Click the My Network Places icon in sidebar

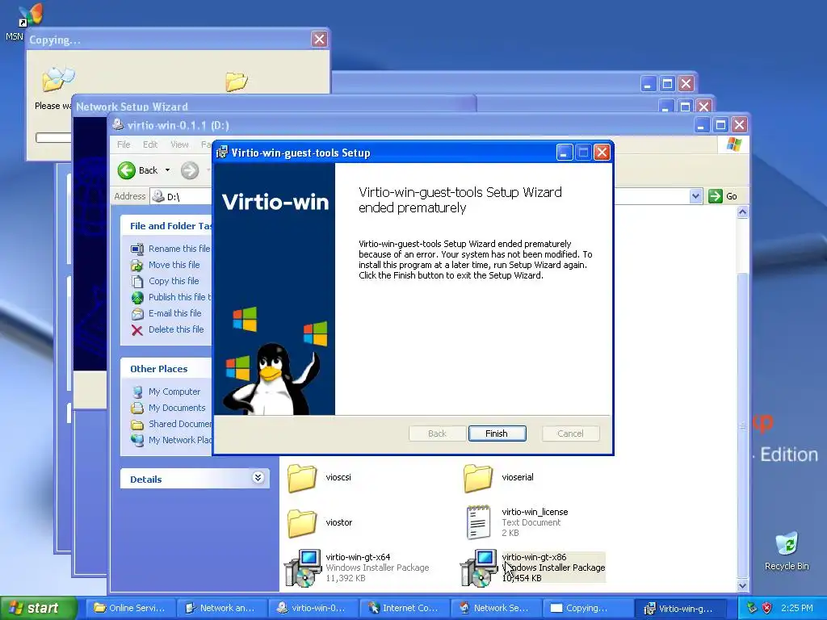(x=137, y=441)
